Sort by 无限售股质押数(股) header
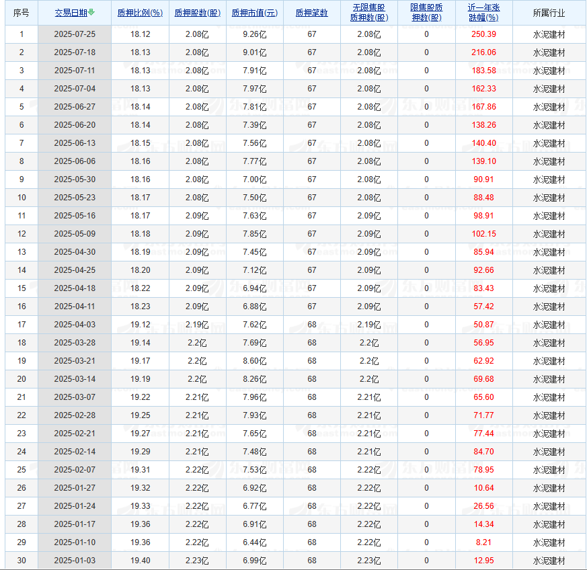This screenshot has width=587, height=570. (x=369, y=13)
